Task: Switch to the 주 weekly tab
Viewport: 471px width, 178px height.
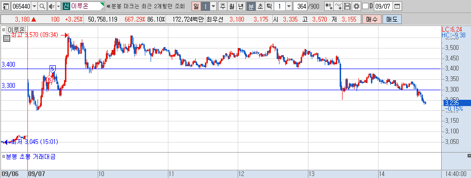Action: point(223,6)
